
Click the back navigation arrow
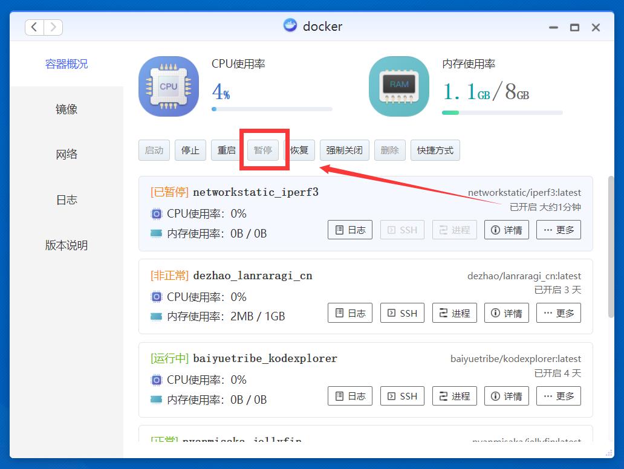point(34,27)
